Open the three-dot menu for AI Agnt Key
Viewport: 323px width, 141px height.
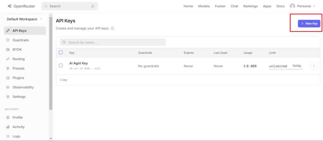(314, 66)
